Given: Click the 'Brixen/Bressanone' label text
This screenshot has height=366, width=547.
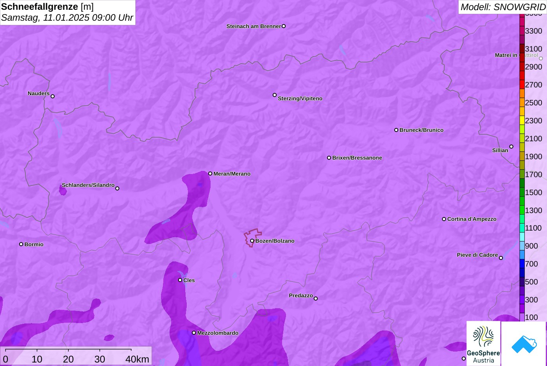Looking at the screenshot, I should [357, 158].
